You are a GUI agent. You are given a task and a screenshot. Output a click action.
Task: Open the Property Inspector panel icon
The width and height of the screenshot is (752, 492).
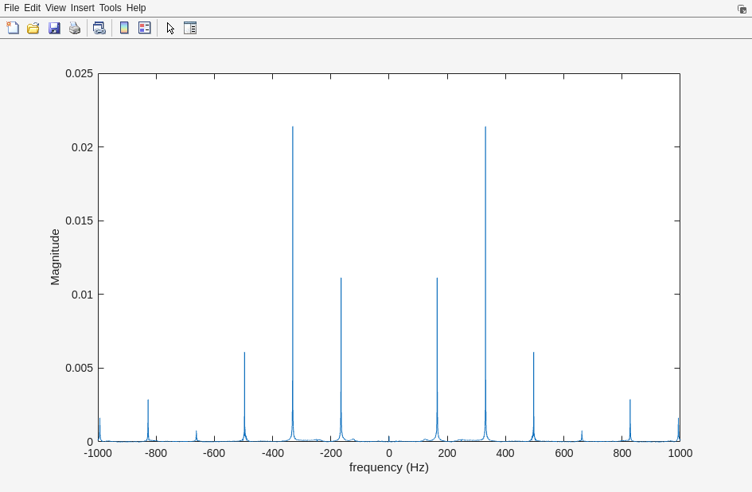190,28
